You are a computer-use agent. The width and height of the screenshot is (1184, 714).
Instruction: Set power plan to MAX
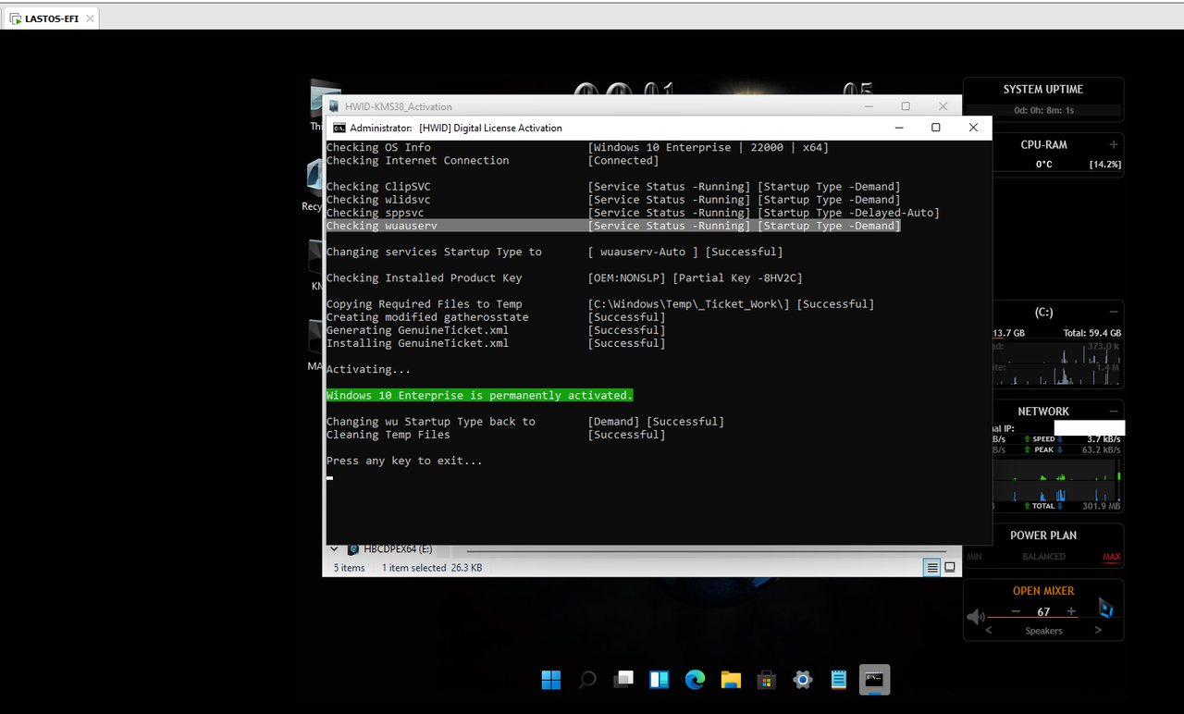pyautogui.click(x=1111, y=557)
